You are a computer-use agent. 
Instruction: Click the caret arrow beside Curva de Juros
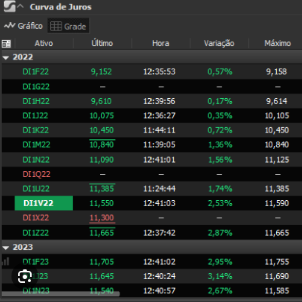coord(20,7)
